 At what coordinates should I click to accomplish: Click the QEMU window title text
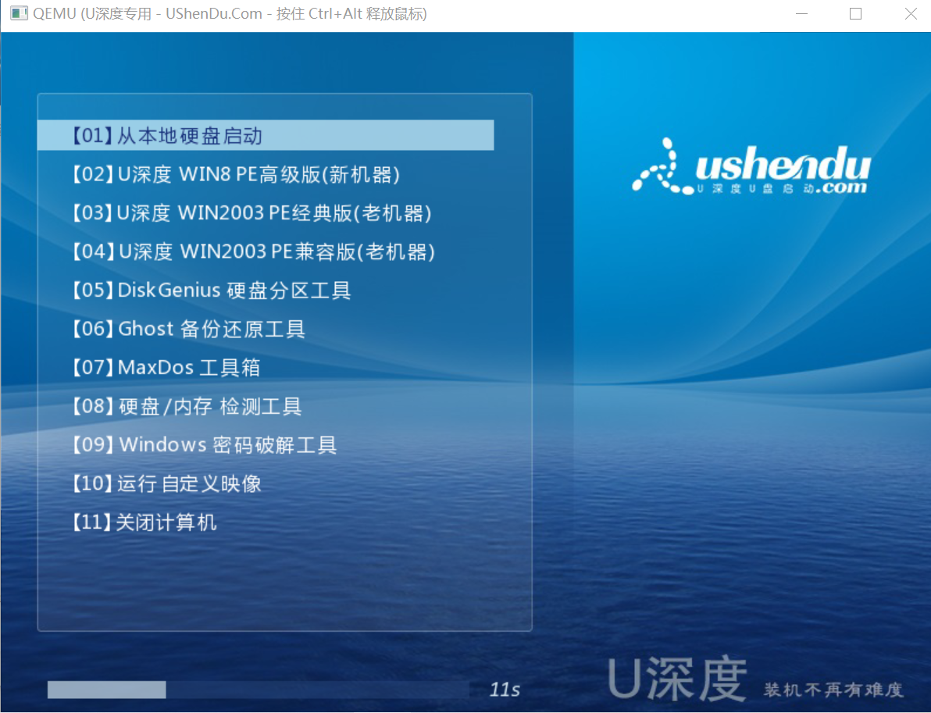(x=230, y=13)
